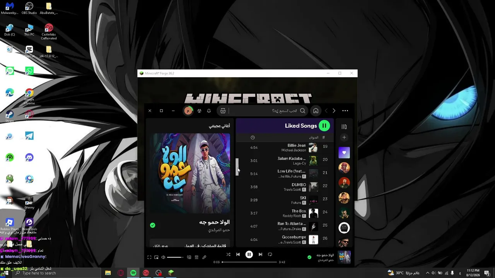Image resolution: width=495 pixels, height=278 pixels.
Task: Mute the Spotify volume speaker icon
Action: pyautogui.click(x=163, y=257)
